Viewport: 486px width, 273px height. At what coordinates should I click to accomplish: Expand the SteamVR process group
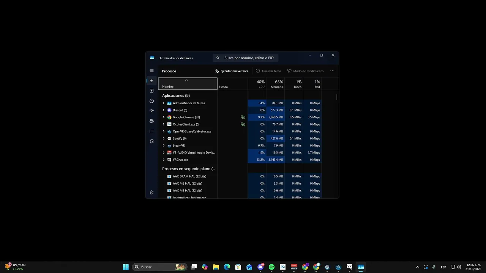coord(164,146)
